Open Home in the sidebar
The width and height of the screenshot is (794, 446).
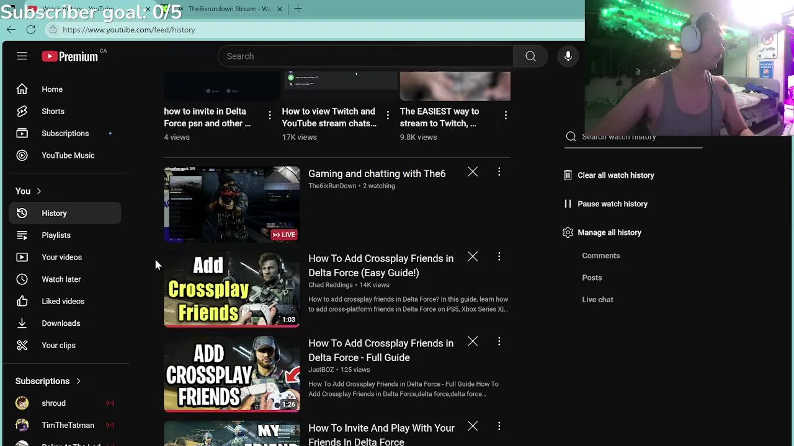65,89
